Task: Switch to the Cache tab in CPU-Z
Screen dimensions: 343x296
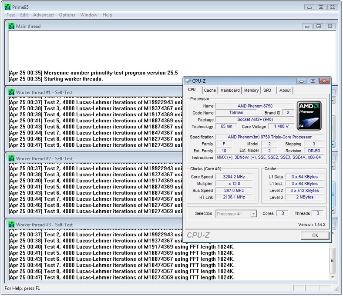Action: coord(210,90)
